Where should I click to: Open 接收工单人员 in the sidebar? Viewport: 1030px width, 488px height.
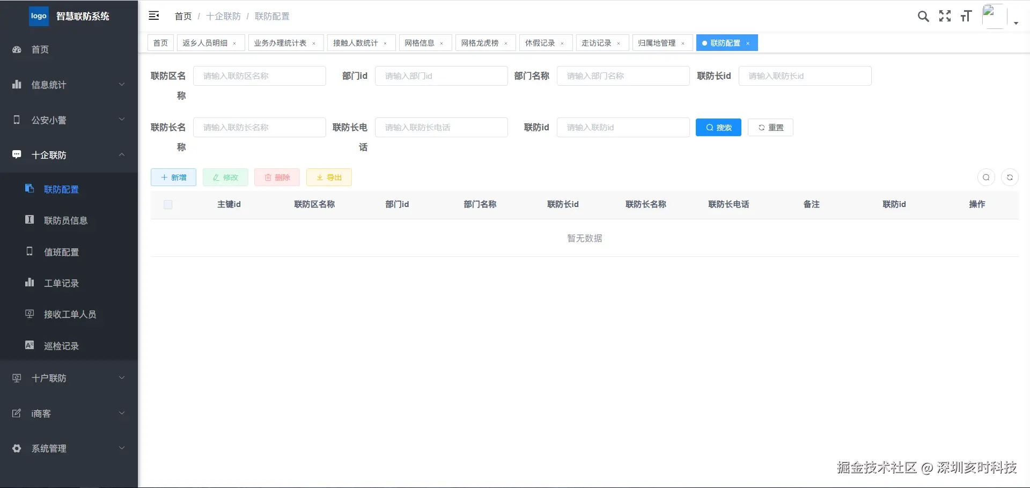click(69, 314)
